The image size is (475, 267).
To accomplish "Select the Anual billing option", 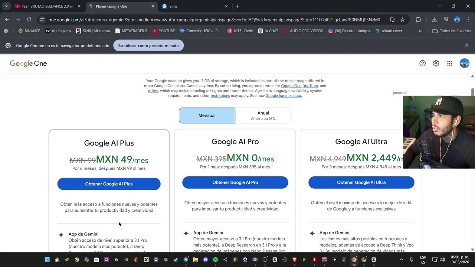I will [x=263, y=115].
